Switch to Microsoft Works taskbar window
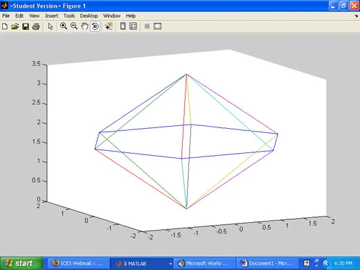This screenshot has width=360, height=270. 204,263
